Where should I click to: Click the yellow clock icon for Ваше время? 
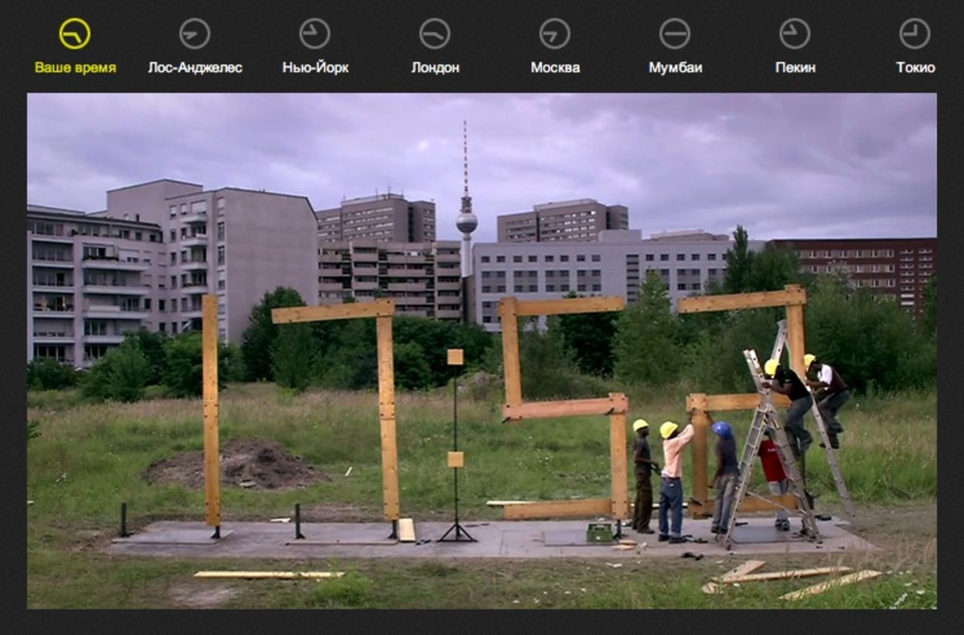[75, 34]
